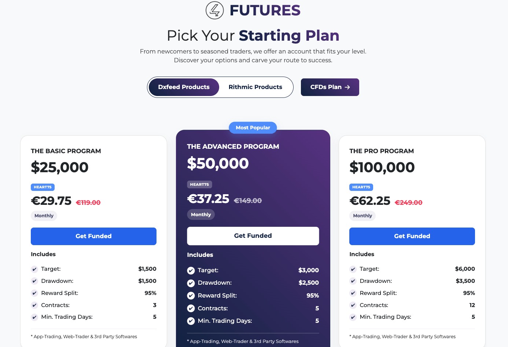
Task: Click the checkmark beside Target in Basic Program
Action: click(34, 269)
